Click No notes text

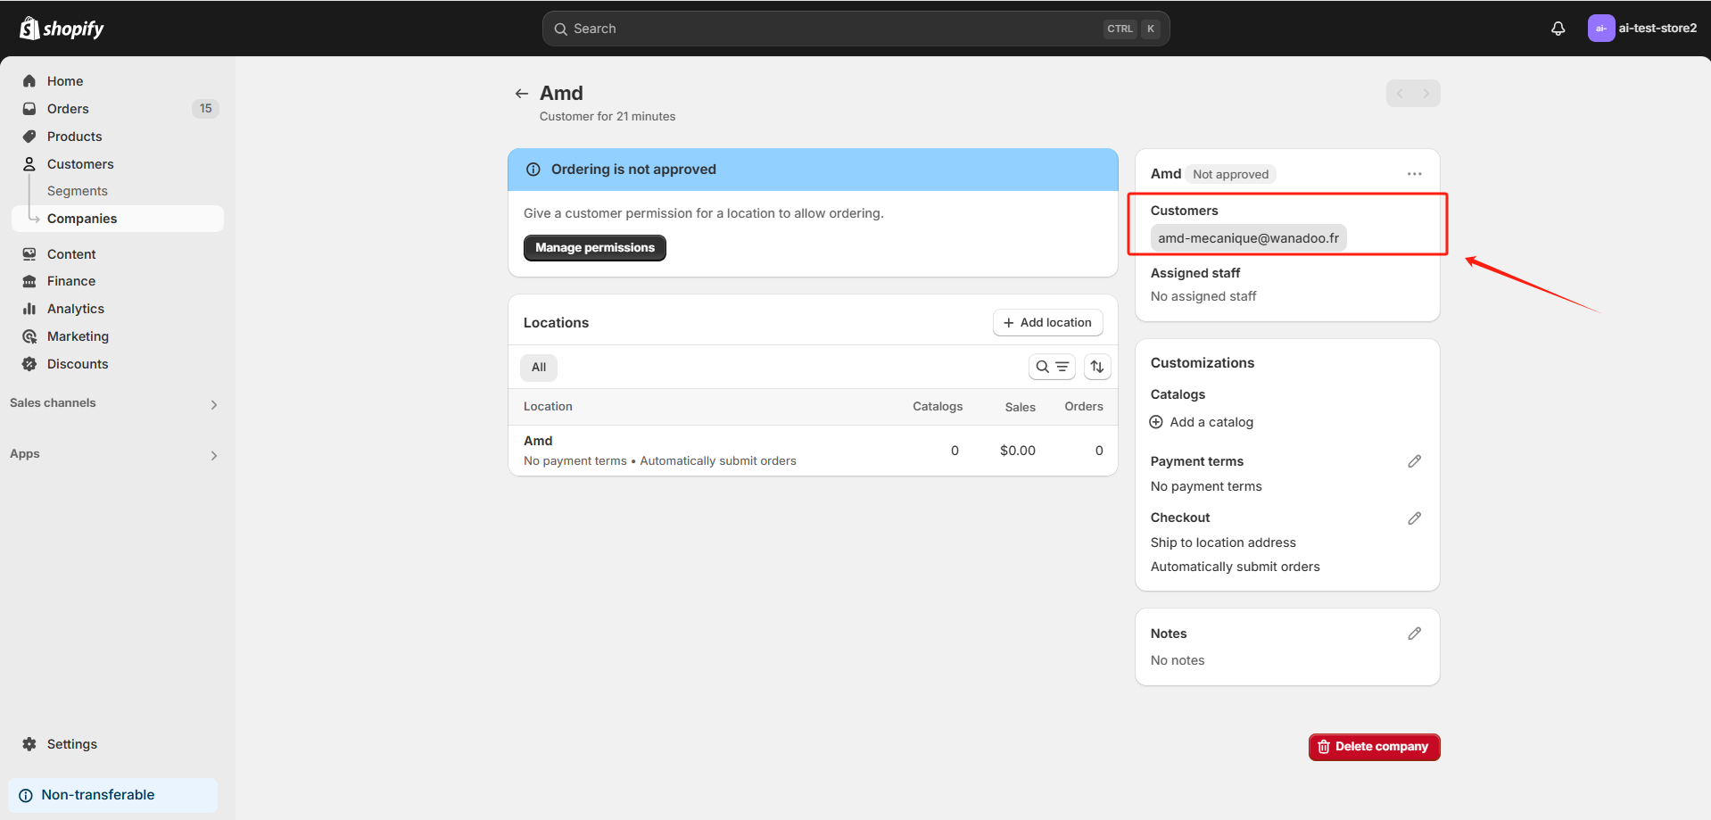pos(1178,660)
